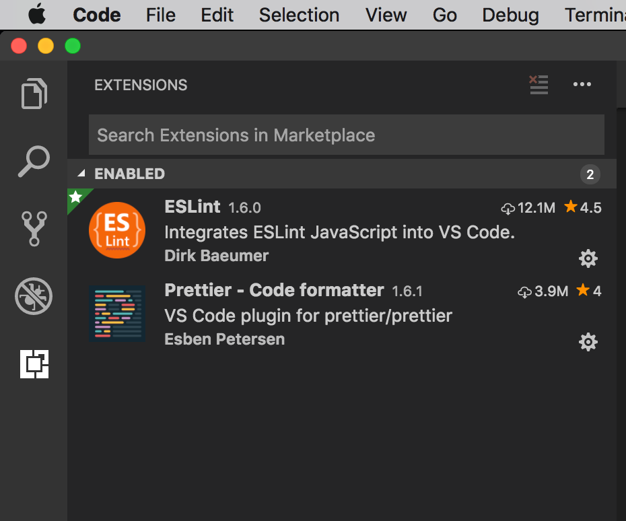Open the Source Control view
The image size is (626, 521).
click(34, 228)
